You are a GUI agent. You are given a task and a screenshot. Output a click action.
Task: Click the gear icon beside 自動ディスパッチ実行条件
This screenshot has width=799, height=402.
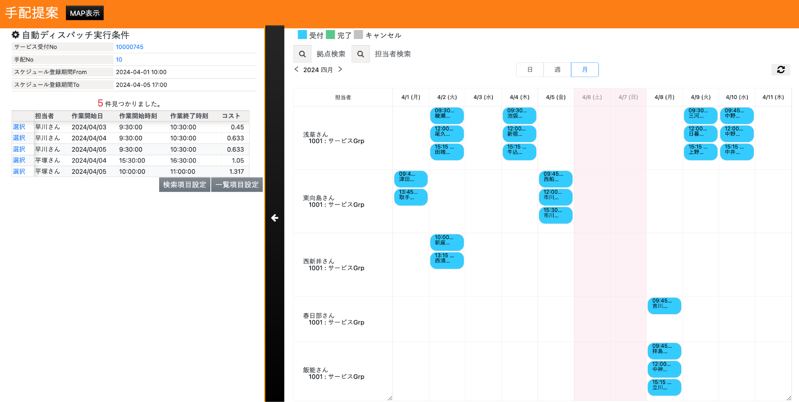(16, 35)
